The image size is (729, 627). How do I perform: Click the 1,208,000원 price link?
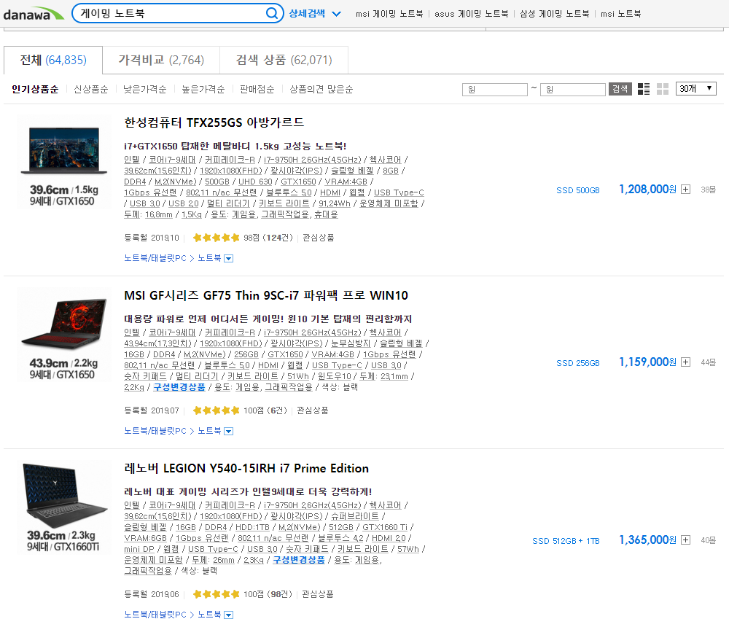[x=647, y=190]
